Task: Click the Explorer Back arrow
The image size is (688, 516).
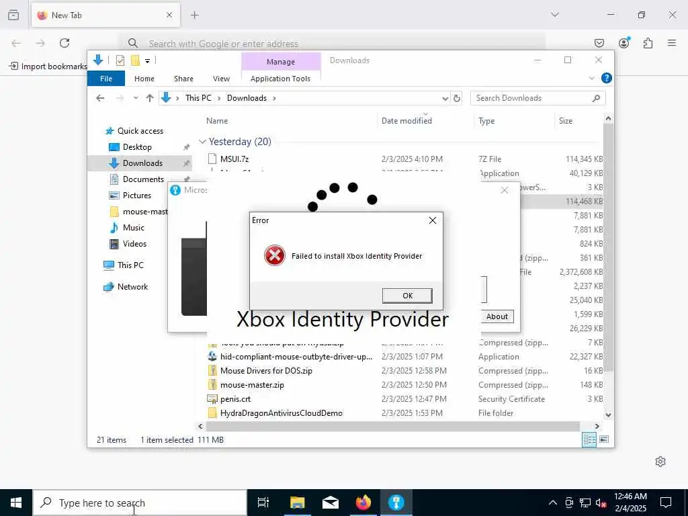Action: 100,98
